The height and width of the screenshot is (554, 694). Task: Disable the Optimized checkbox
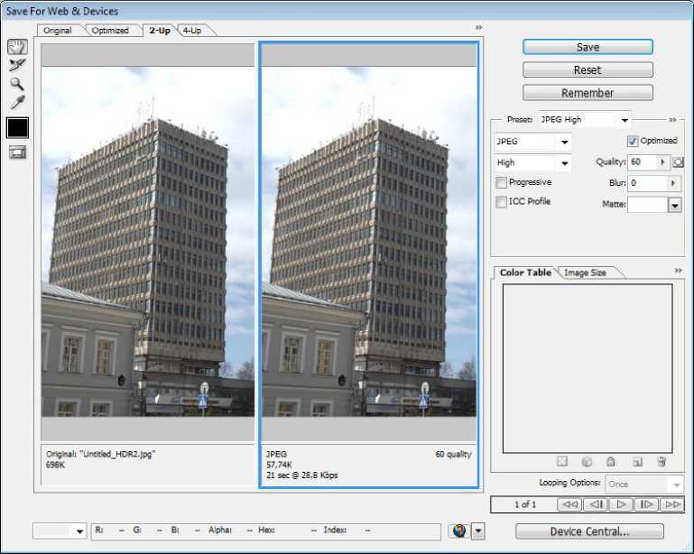click(633, 142)
